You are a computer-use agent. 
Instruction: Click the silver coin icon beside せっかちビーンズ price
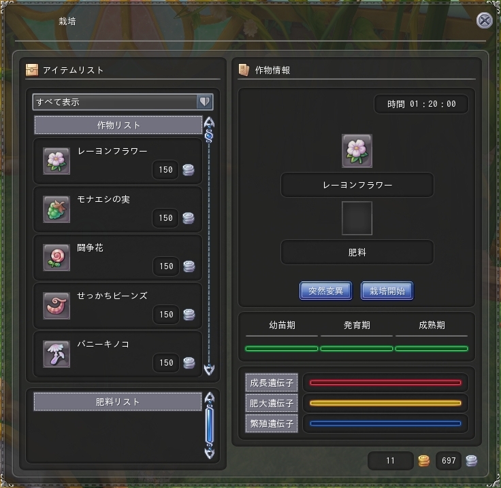point(189,315)
